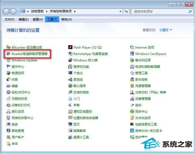Open the 电源选项 icon
This screenshot has height=153, width=195.
point(8,73)
